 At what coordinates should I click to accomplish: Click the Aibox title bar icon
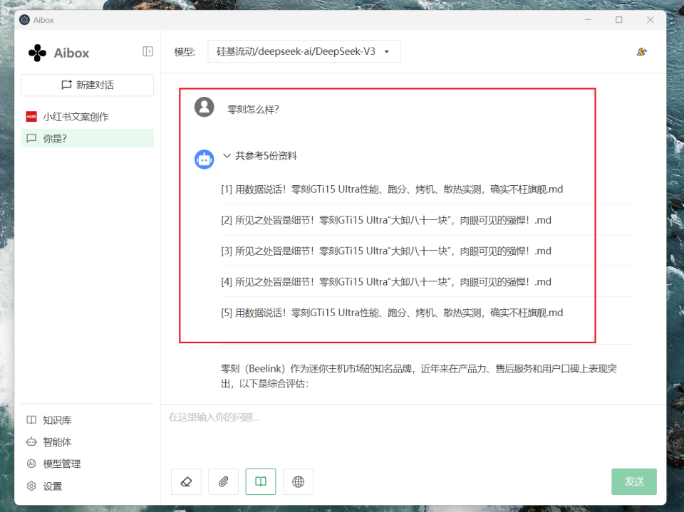(x=25, y=20)
